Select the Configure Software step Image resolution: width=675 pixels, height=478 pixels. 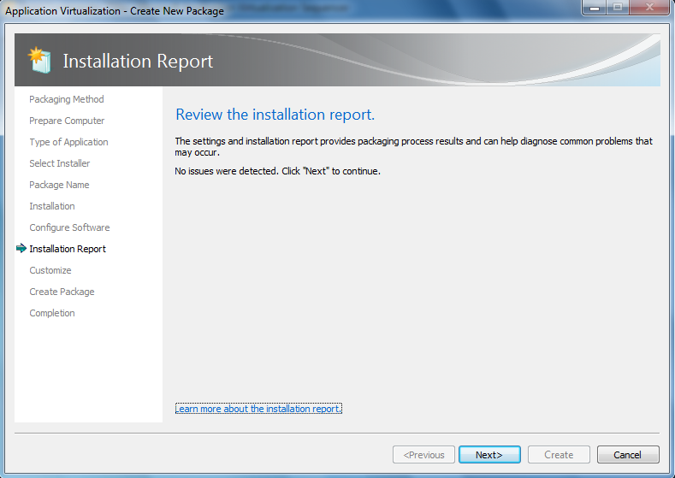[70, 227]
